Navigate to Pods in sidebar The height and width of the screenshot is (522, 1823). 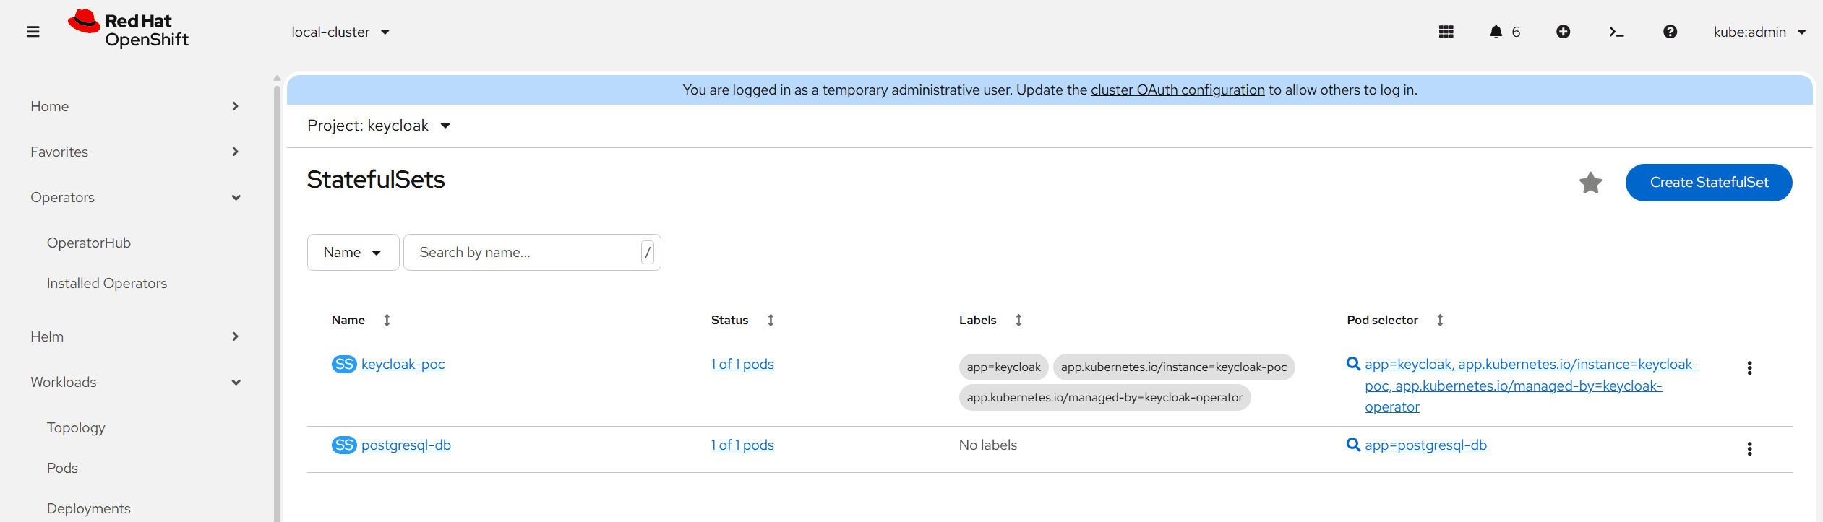62,469
